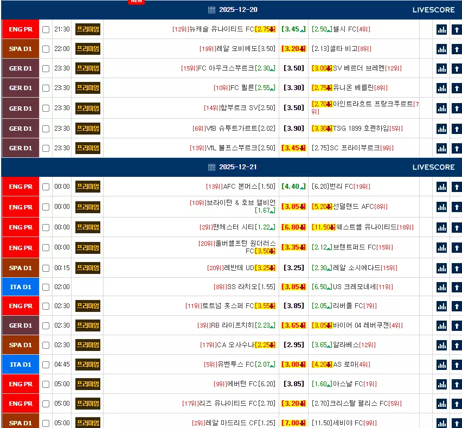Select home odds 2.25 for CA 오사수나
Screen dimensions: 462x428
(265, 345)
